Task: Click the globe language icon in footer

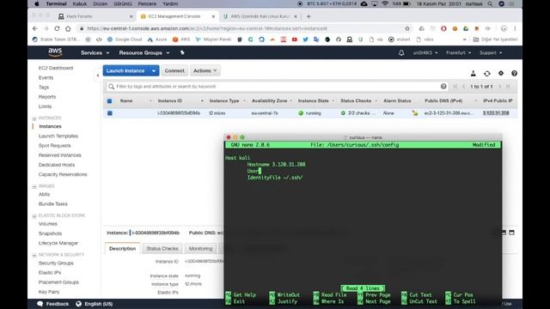Action: 78,304
